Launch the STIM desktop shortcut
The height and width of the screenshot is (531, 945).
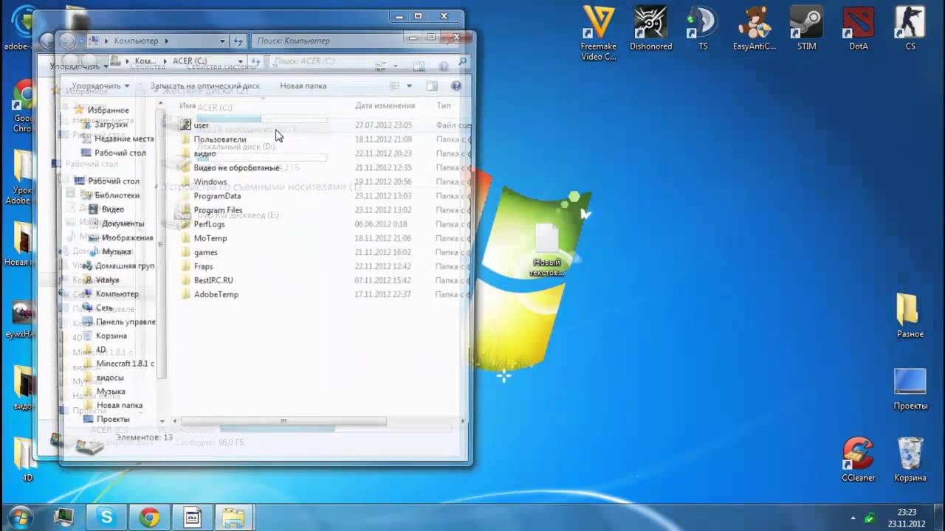pos(806,29)
